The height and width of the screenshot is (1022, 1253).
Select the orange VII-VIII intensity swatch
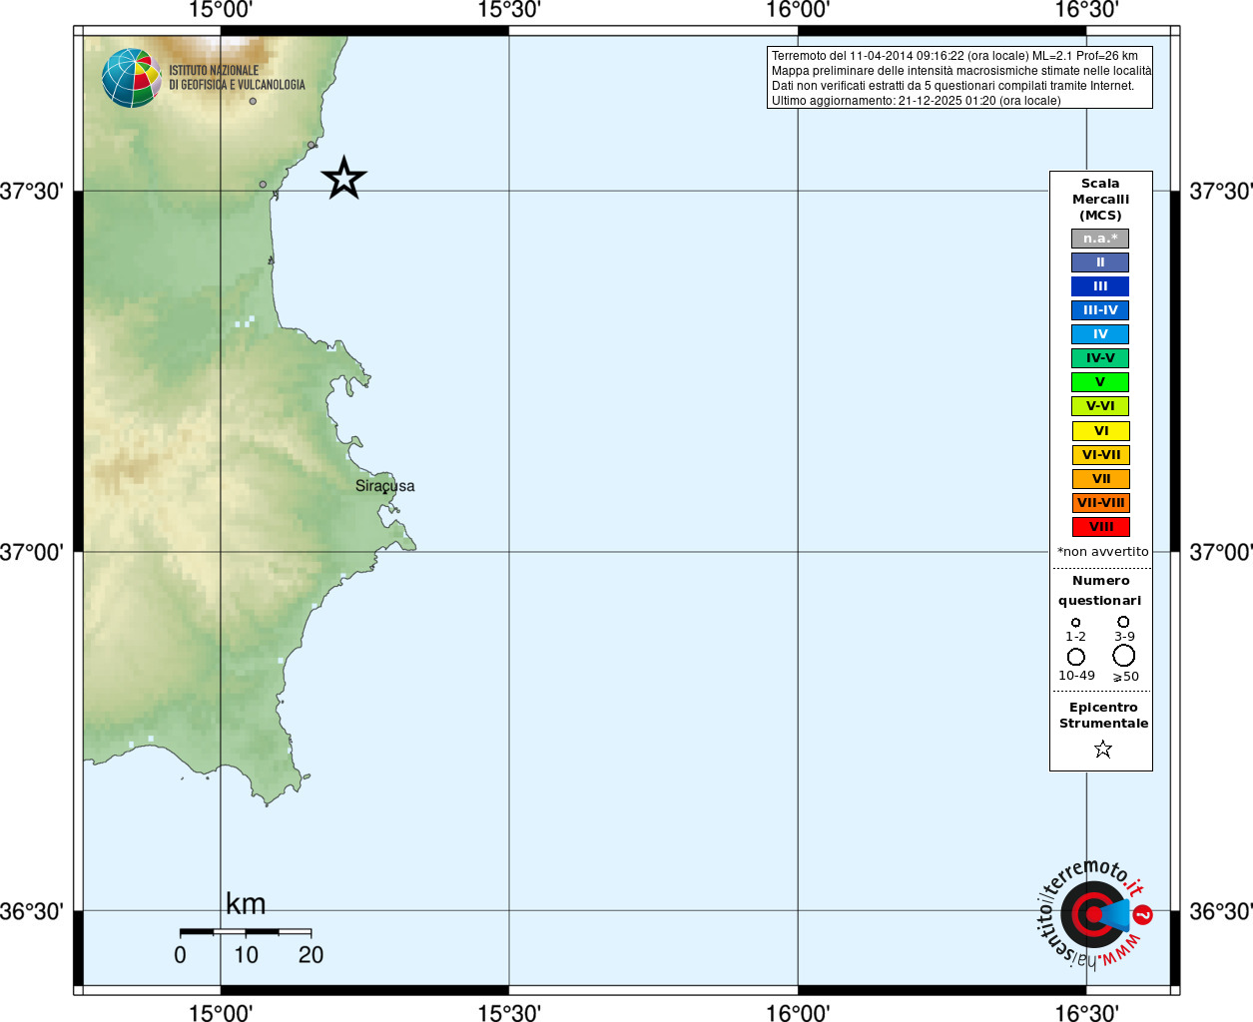pyautogui.click(x=1100, y=503)
